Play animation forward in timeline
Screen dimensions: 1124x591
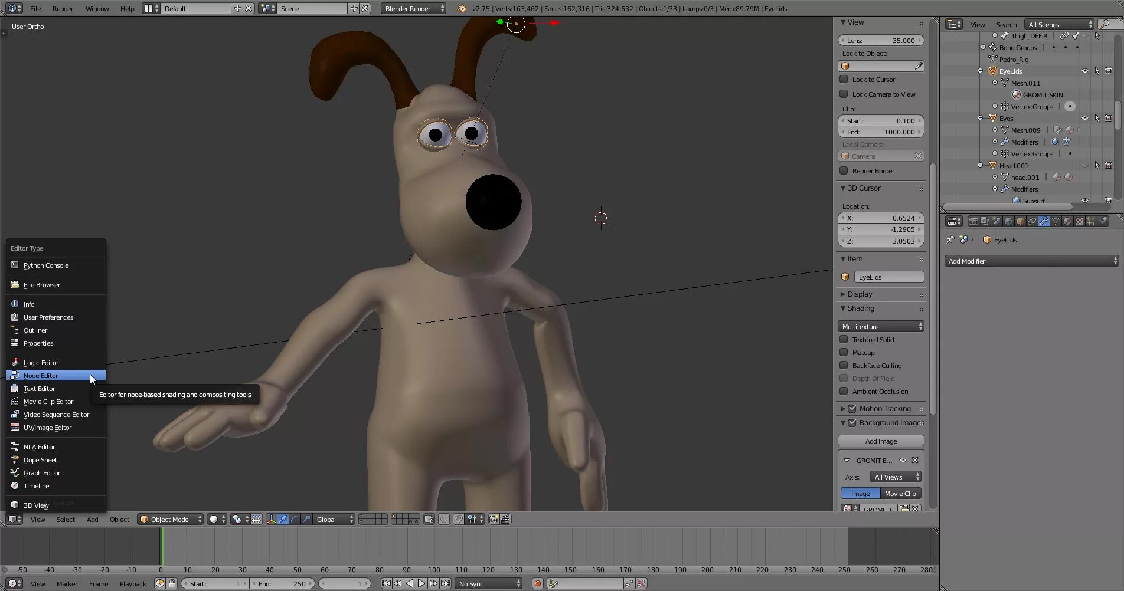pyautogui.click(x=421, y=583)
